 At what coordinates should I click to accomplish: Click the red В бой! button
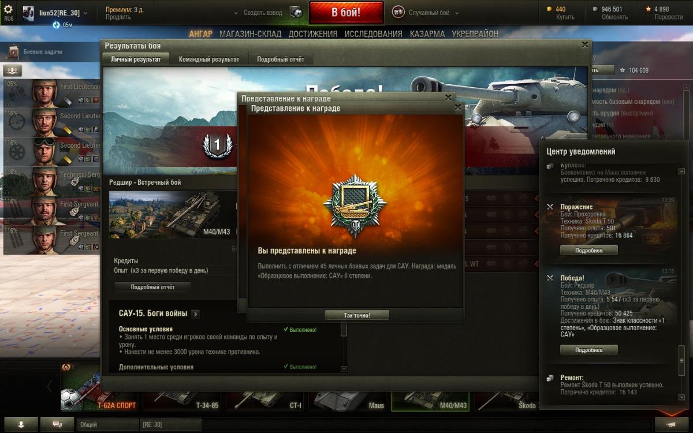346,12
